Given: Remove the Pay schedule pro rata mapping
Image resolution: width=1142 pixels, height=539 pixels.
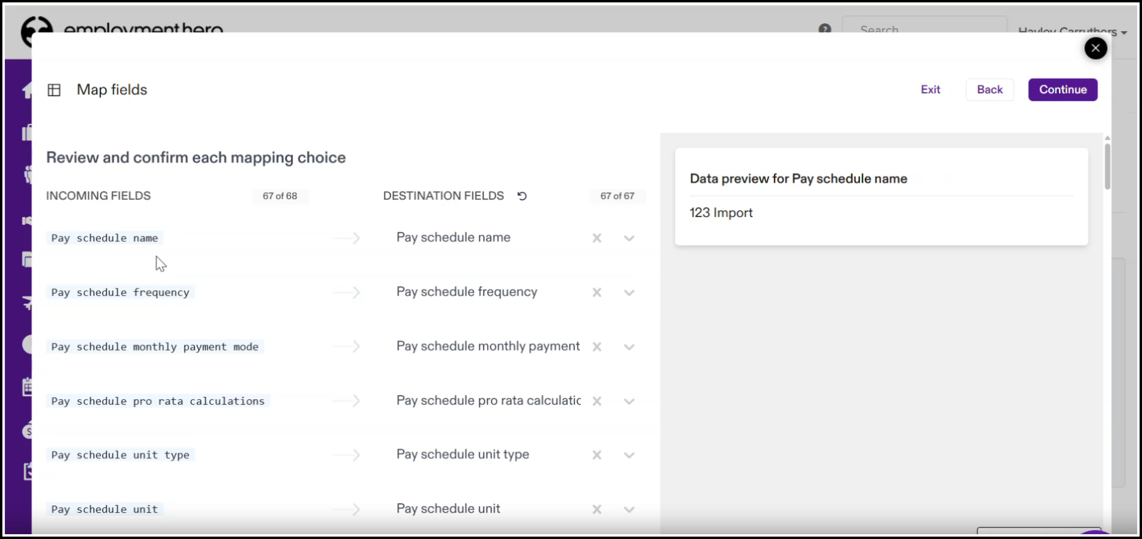Looking at the screenshot, I should (596, 402).
